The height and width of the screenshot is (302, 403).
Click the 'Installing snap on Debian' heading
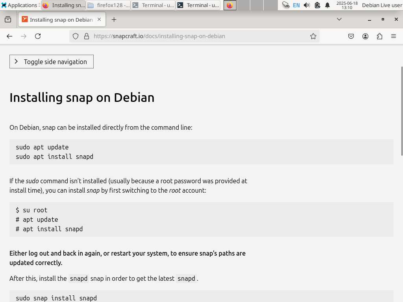pyautogui.click(x=82, y=98)
